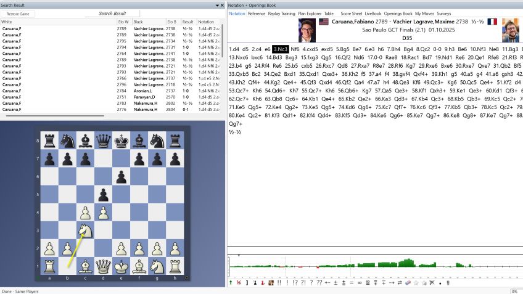The image size is (523, 294).
Task: Click the green arrow promote-variation icon
Action: tap(231, 282)
